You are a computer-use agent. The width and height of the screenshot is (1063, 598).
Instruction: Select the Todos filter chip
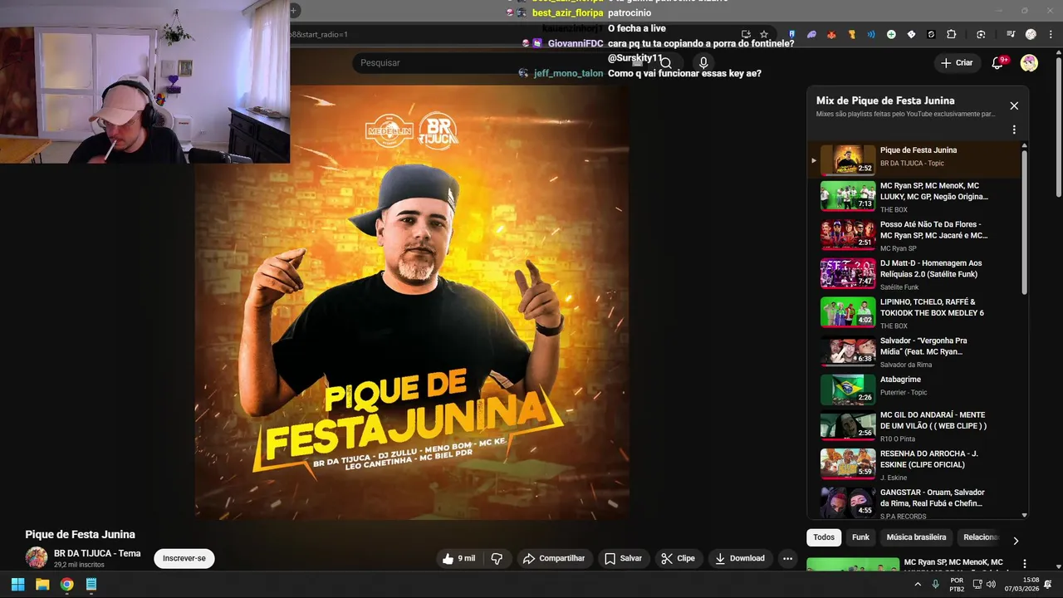[824, 537]
